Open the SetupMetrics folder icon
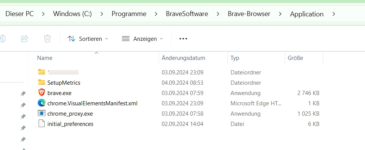This screenshot has width=365, height=150. [41, 82]
